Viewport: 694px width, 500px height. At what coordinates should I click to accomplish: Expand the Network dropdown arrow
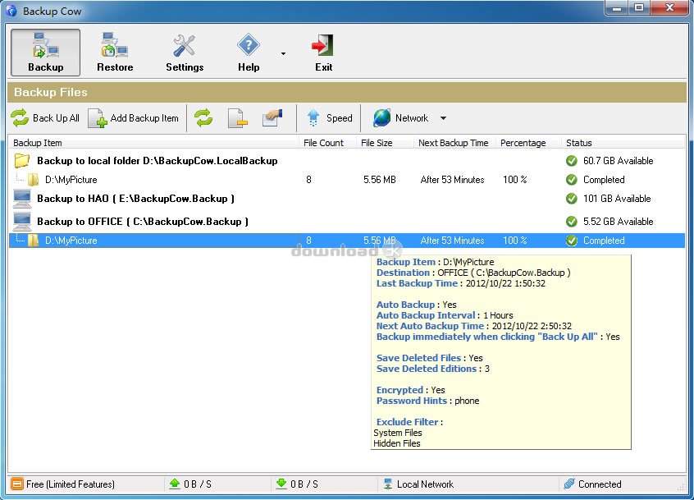click(443, 118)
